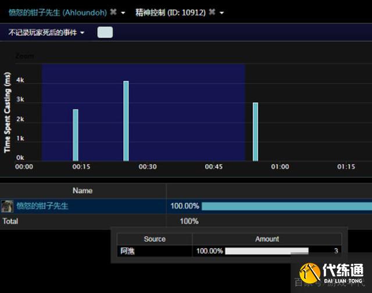
Task: Click the player avatar icon in table row
Action: point(8,206)
